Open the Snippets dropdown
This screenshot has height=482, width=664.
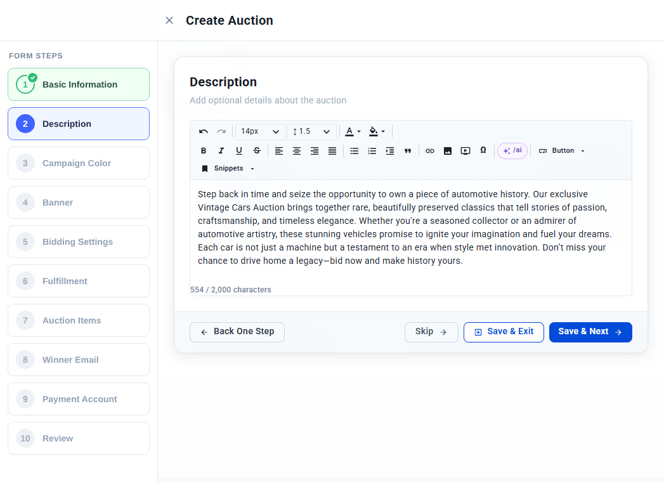click(228, 169)
